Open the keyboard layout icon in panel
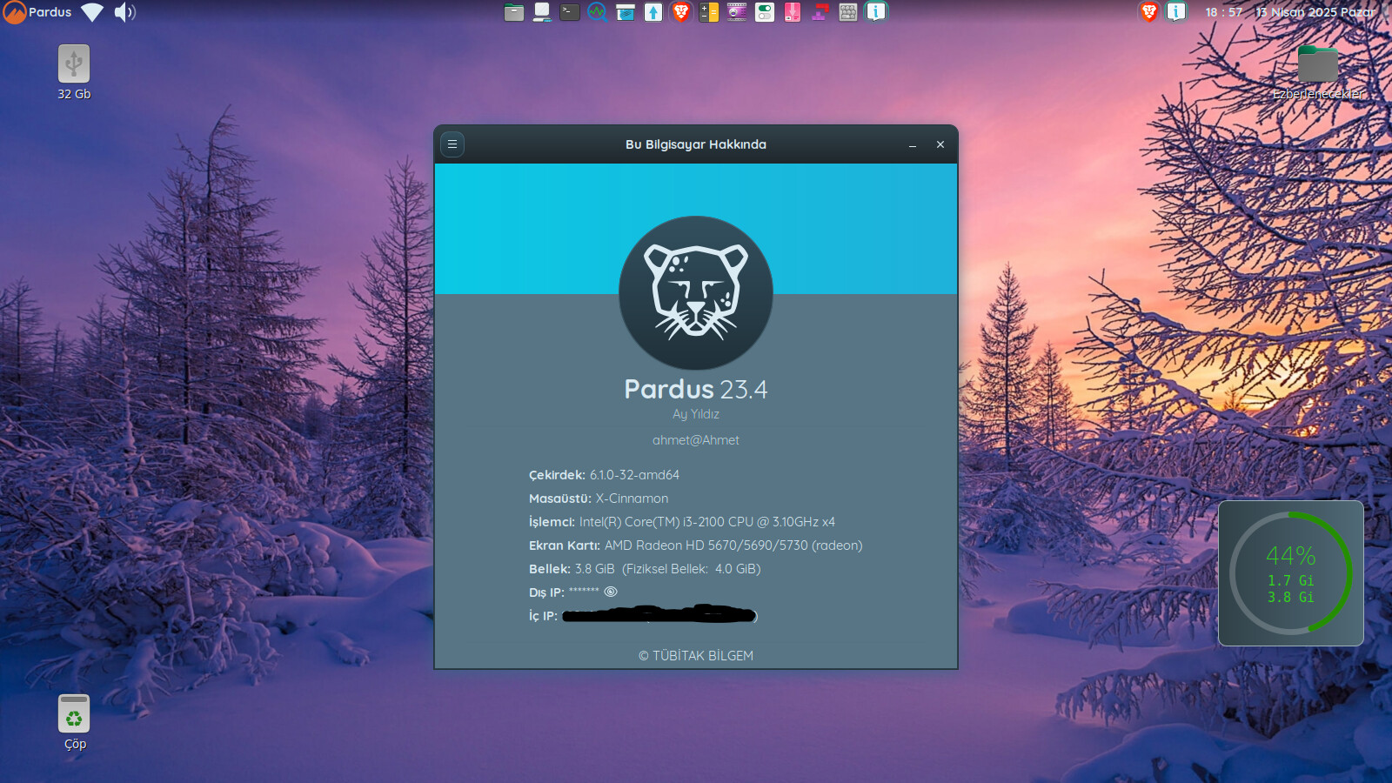Screen dimensions: 1392x783 tap(848, 12)
